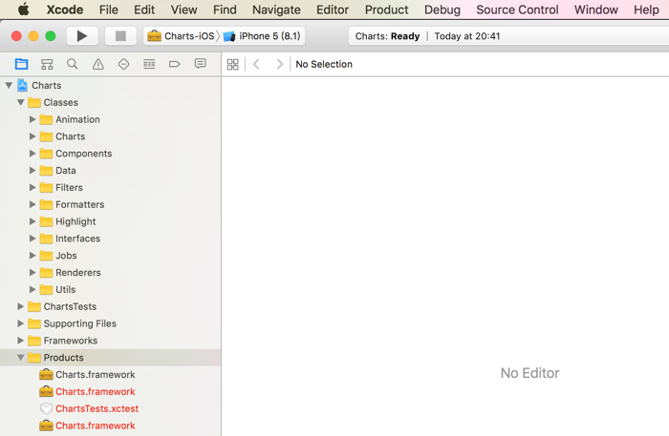
Task: Open the Debug menu
Action: pos(442,10)
